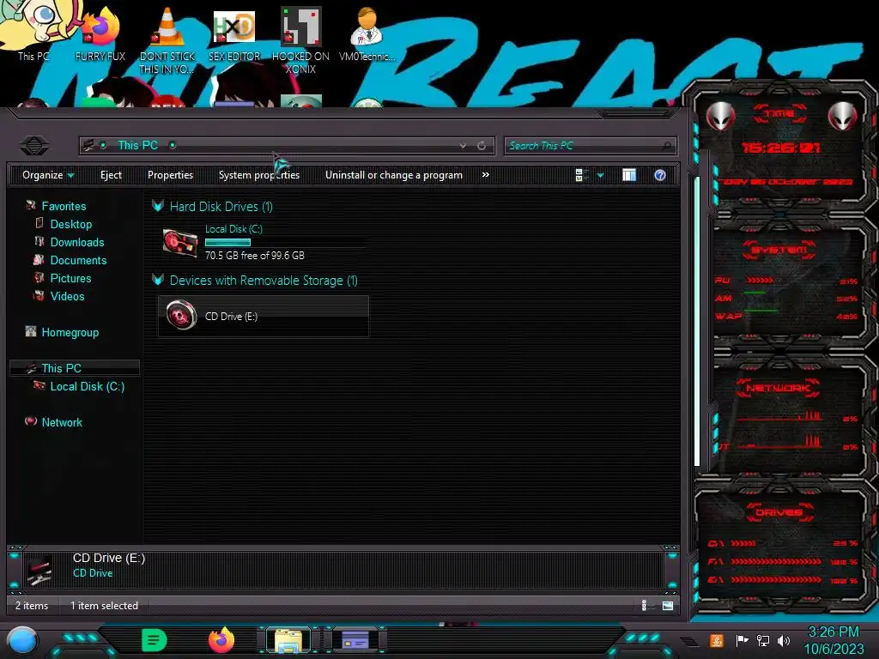This screenshot has width=879, height=659.
Task: Click the right alien head gadget icon
Action: 843,116
